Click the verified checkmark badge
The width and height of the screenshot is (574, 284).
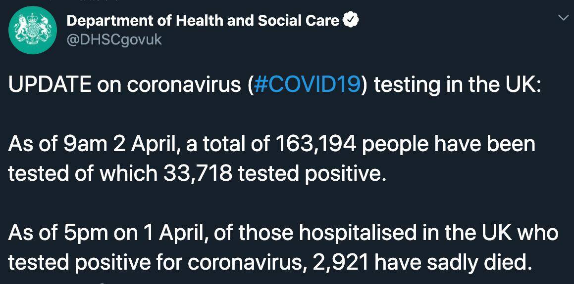pos(350,21)
